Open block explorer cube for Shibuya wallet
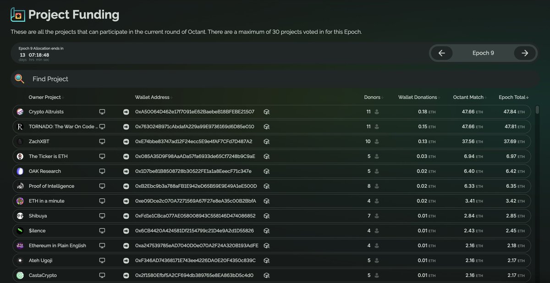 [266, 216]
